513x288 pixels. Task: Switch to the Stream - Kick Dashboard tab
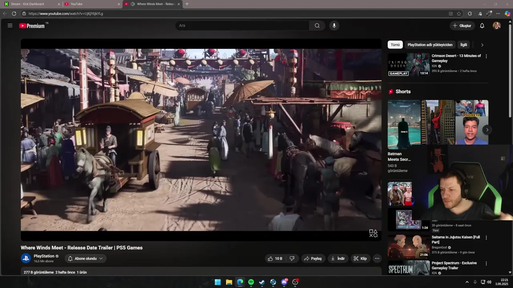point(32,4)
